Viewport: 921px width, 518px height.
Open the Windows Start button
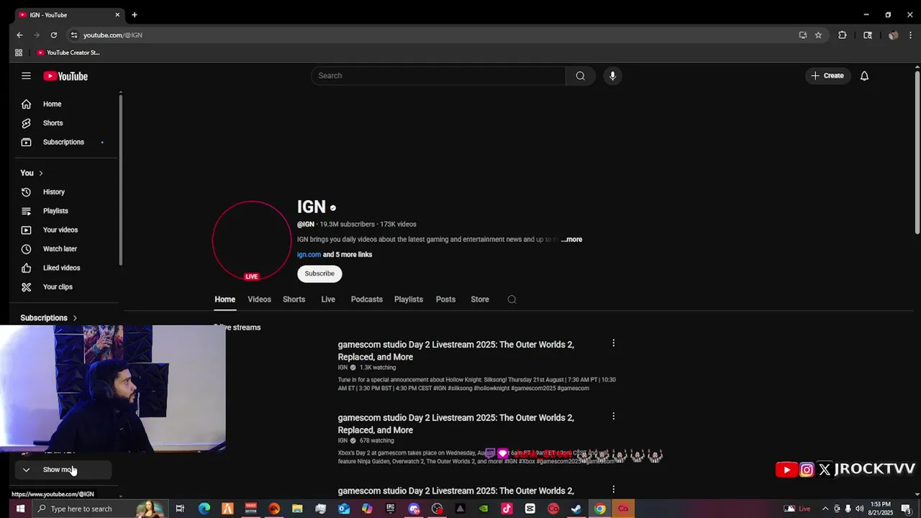point(20,509)
